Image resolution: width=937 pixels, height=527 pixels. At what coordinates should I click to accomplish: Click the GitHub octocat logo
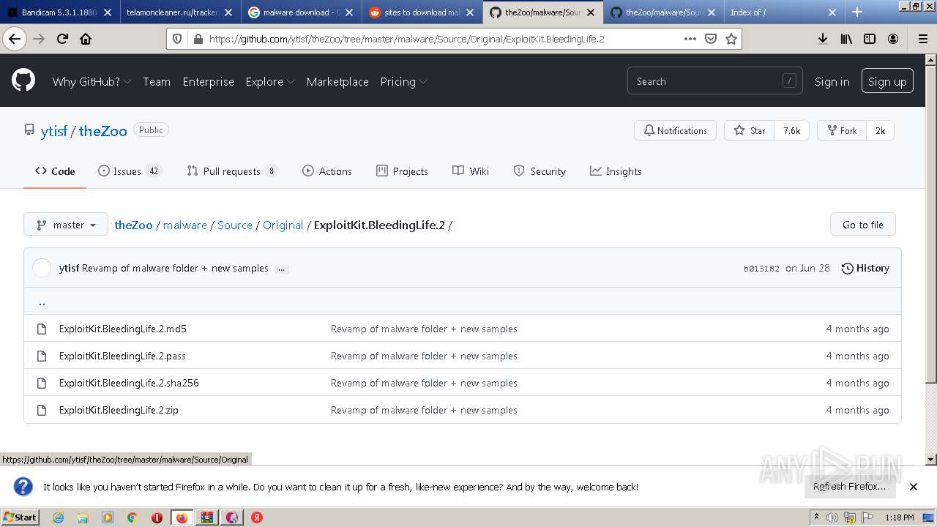(x=23, y=81)
